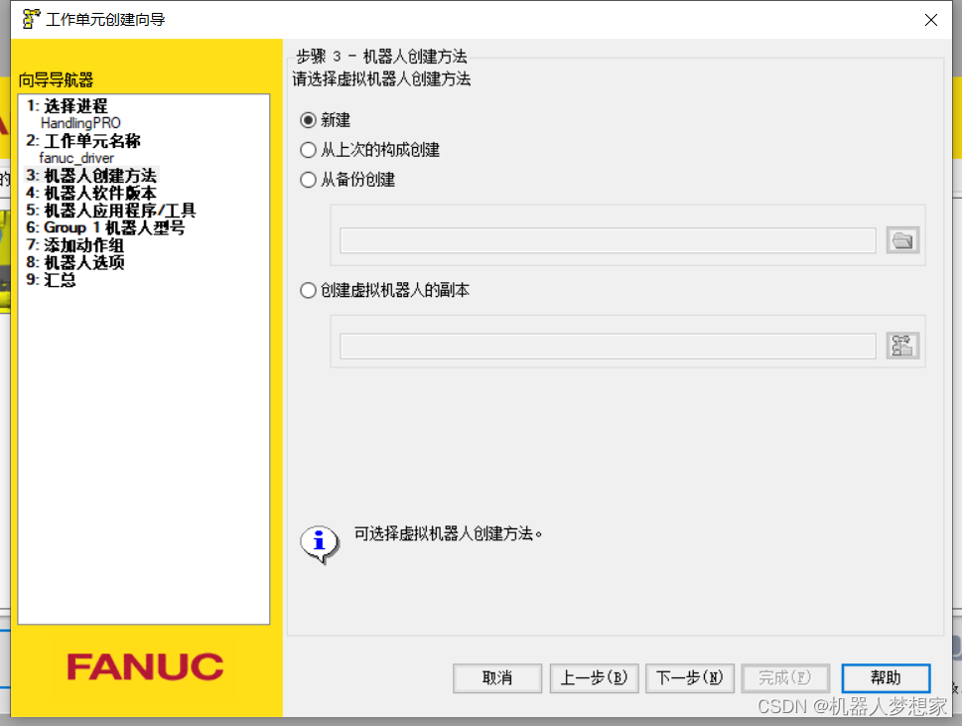The height and width of the screenshot is (726, 962).
Task: Select navigator step 4: 机器人软件版本
Action: click(91, 193)
